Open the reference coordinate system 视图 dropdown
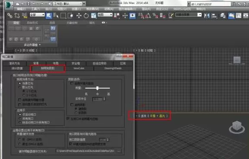 point(105,15)
